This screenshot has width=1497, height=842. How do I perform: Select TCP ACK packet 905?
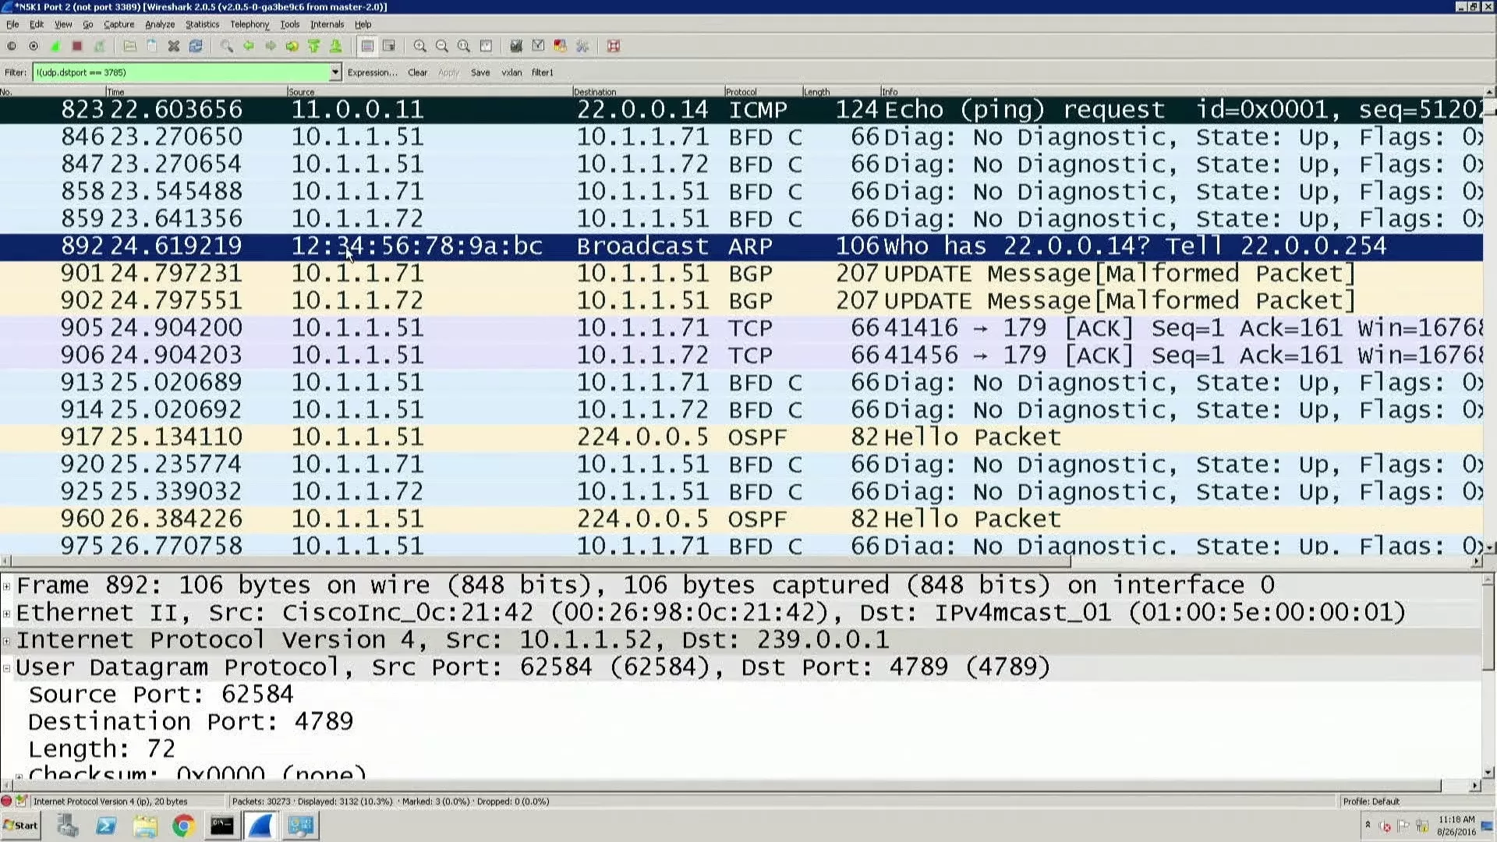pyautogui.click(x=741, y=328)
